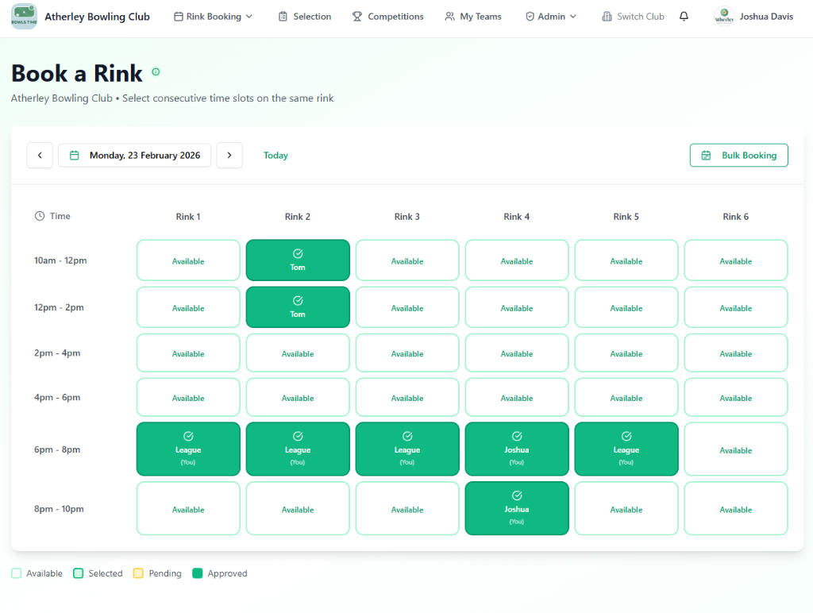Image resolution: width=813 pixels, height=613 pixels.
Task: Select Rink 3 2pm - 4pm available slot
Action: (407, 353)
